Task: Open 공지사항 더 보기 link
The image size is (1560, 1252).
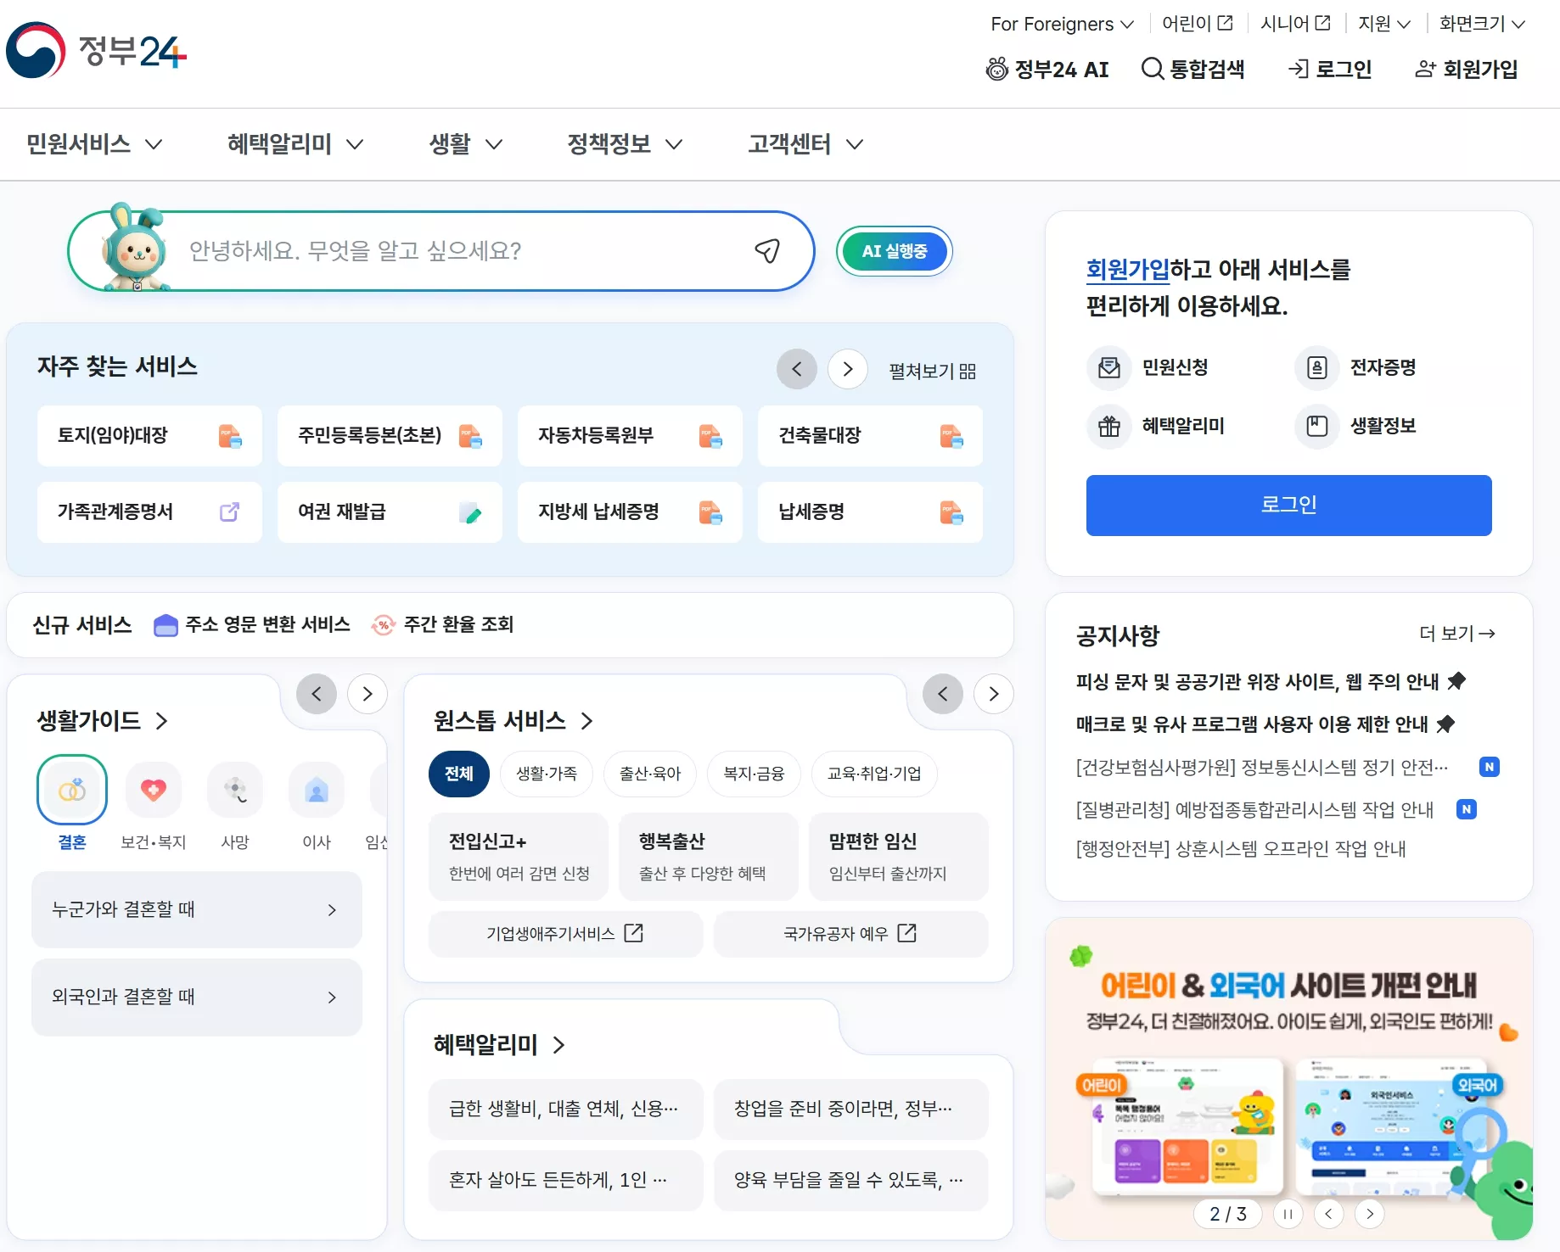Action: [x=1456, y=634]
